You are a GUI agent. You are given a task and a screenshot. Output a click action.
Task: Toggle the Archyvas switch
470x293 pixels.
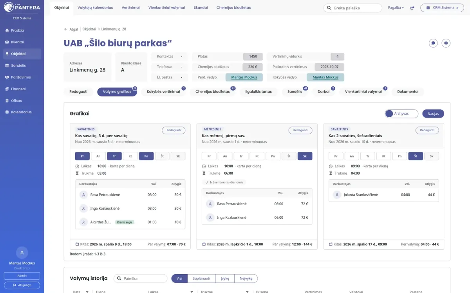[401, 114]
